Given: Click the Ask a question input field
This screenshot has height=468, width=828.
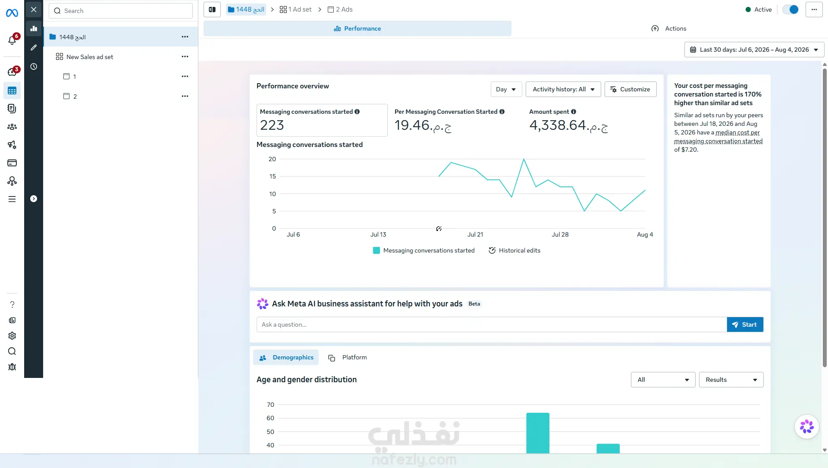Looking at the screenshot, I should (x=492, y=324).
